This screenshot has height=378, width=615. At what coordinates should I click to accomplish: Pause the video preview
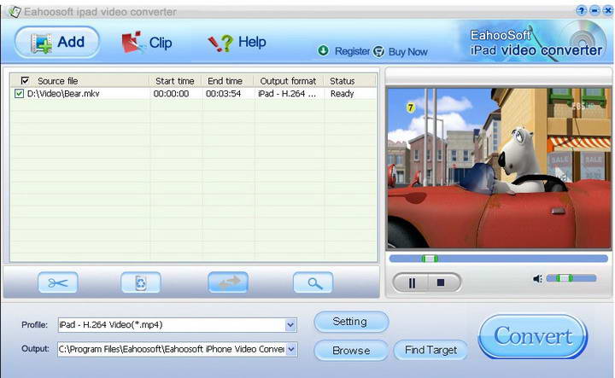(412, 282)
